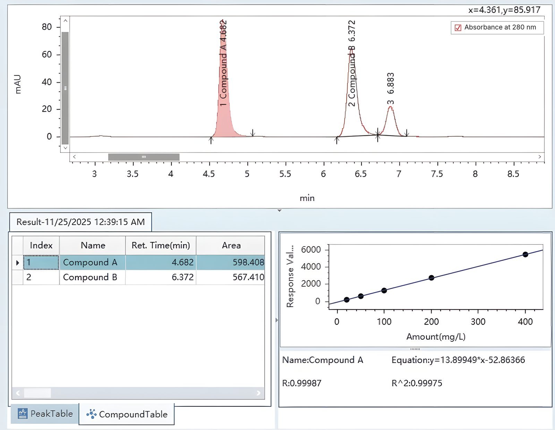Select the Result-11/25/2025 12:39:15 AM tab
The width and height of the screenshot is (555, 430).
[x=80, y=222]
